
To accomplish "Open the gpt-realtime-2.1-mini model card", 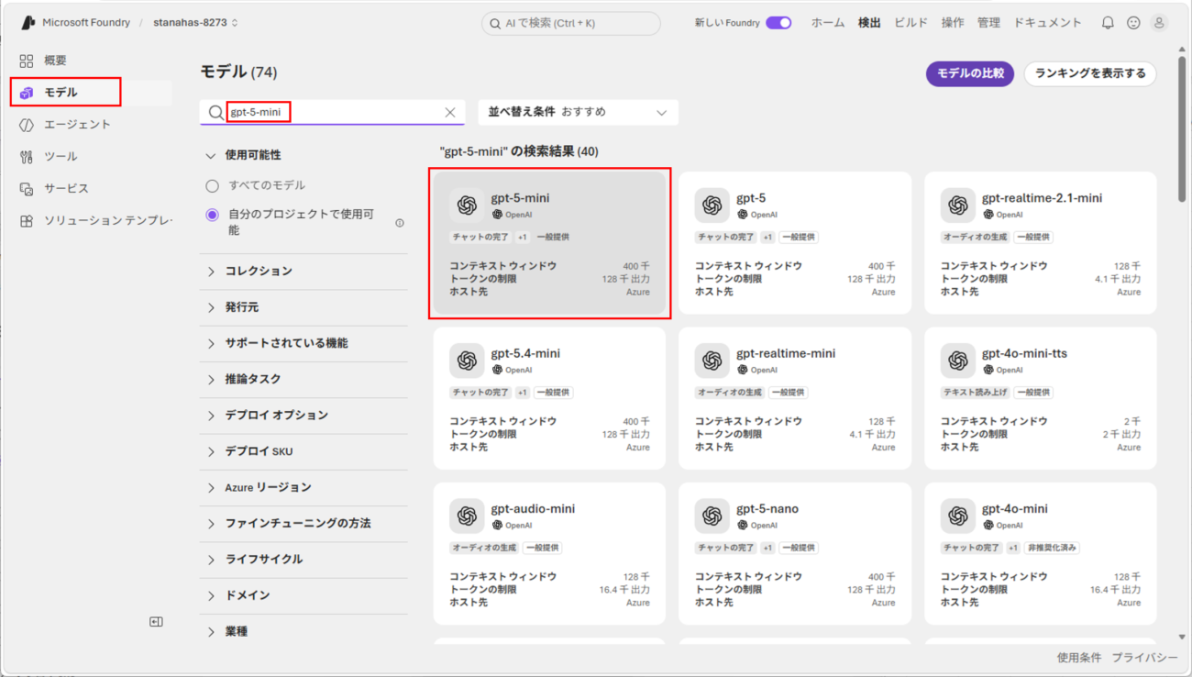I will click(1041, 243).
